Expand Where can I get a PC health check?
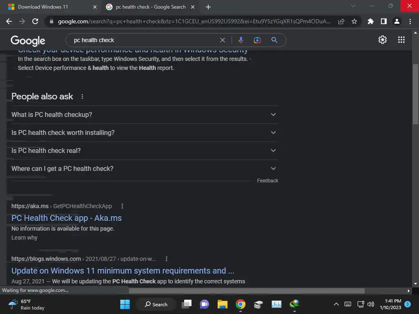Image resolution: width=419 pixels, height=314 pixels. coord(144,168)
